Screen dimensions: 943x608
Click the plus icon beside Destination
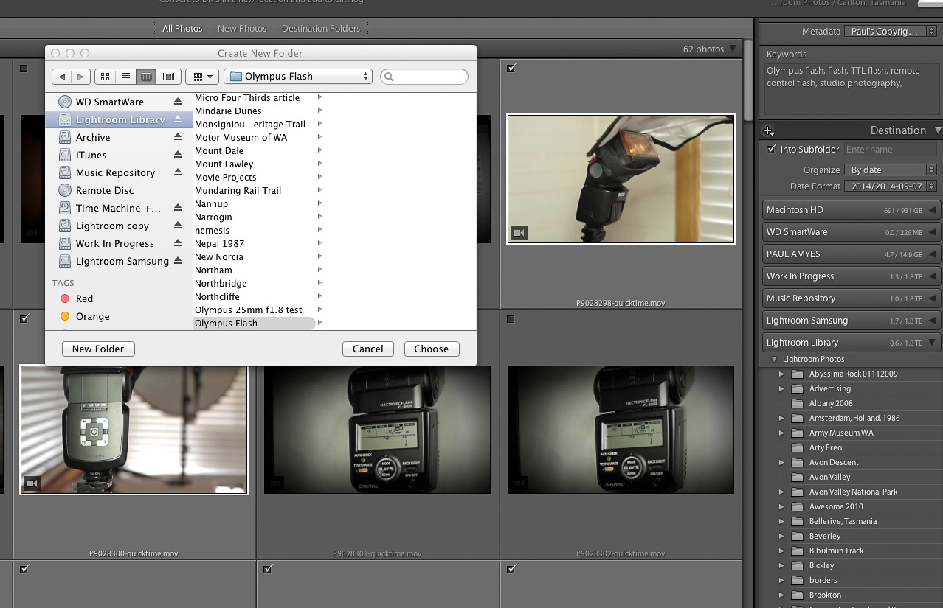[x=768, y=131]
